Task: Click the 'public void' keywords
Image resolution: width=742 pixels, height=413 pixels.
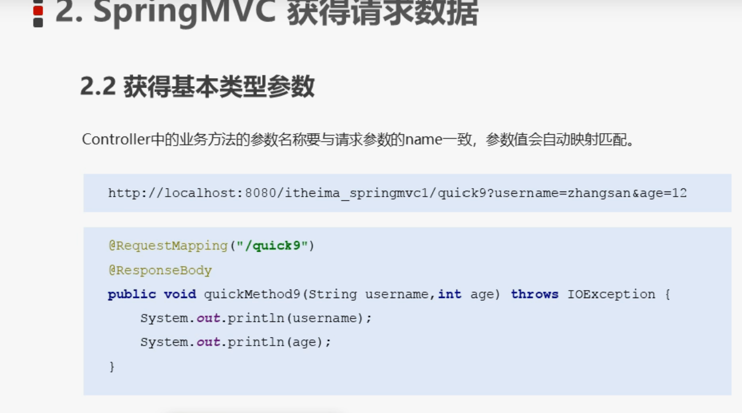Action: click(x=152, y=295)
